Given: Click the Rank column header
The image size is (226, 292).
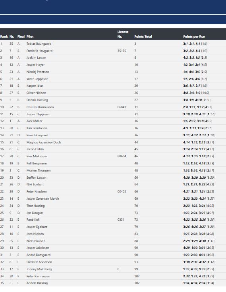Looking at the screenshot, I should pyautogui.click(x=4, y=36).
